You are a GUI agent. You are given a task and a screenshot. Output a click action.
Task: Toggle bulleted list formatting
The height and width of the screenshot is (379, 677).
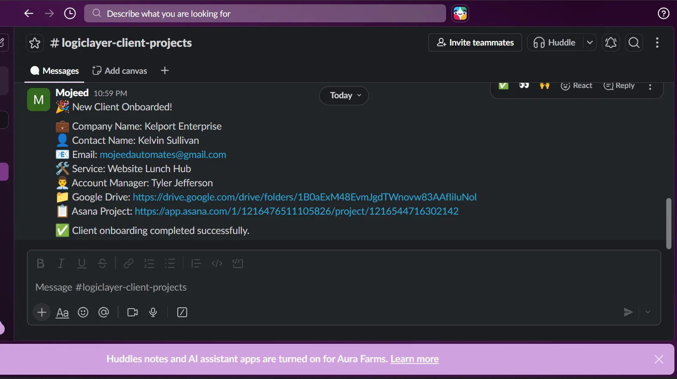coord(170,264)
